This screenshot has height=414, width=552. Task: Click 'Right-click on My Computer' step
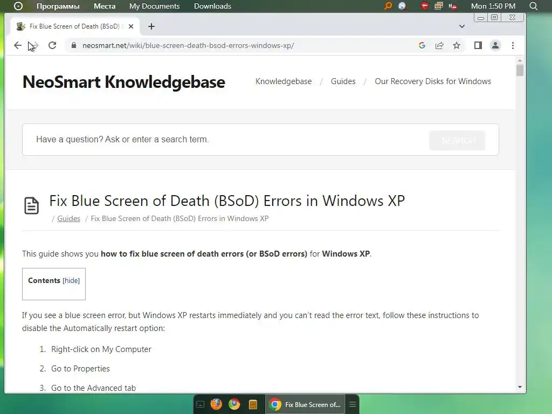click(101, 349)
